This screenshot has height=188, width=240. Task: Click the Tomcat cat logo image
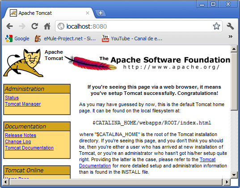[23, 63]
